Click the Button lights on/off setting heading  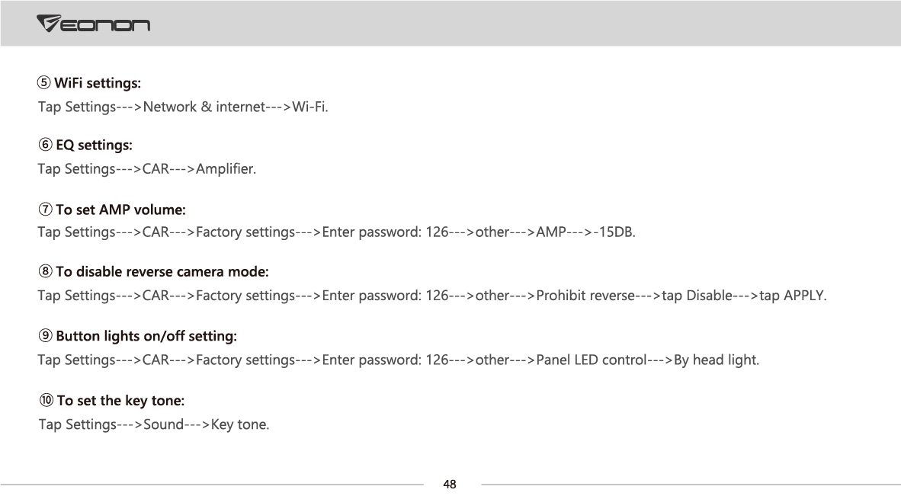click(x=146, y=336)
